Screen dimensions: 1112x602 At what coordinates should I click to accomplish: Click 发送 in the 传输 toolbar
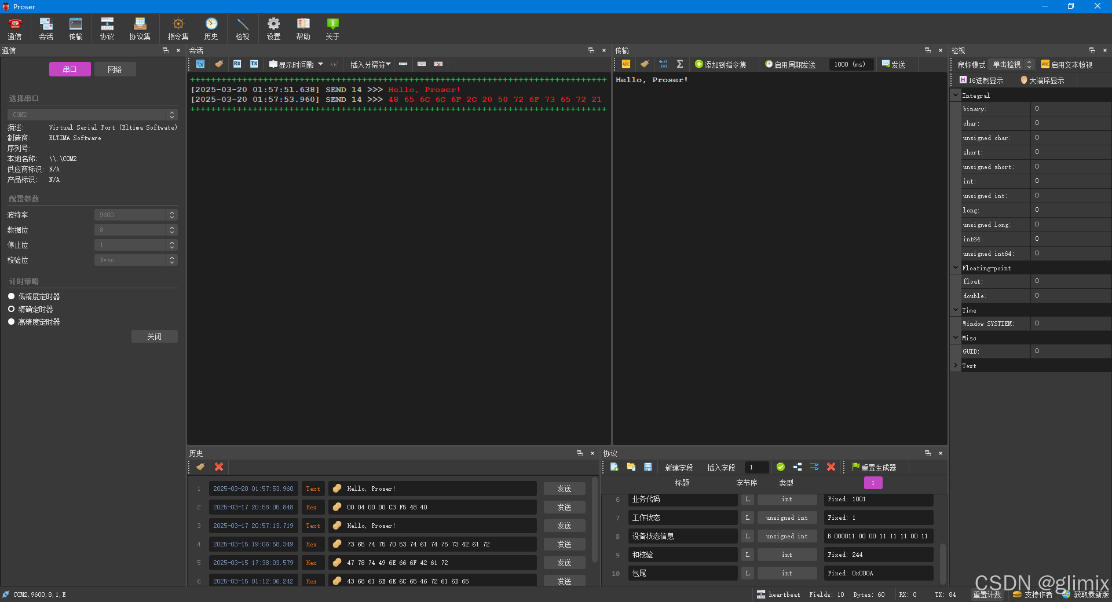tap(894, 65)
